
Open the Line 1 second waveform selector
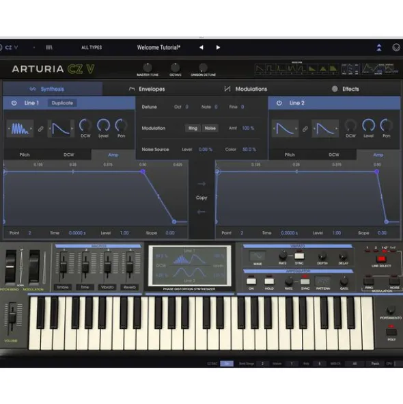(61, 129)
